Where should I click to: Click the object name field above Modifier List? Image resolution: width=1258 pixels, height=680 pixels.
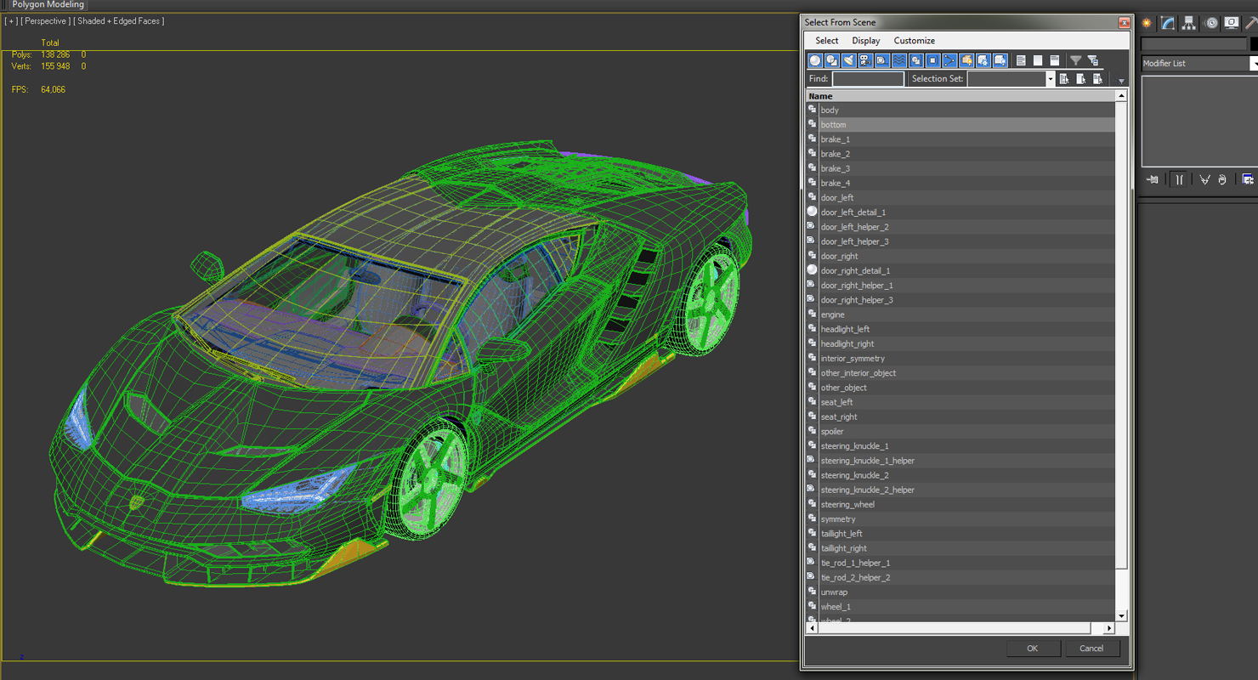click(x=1193, y=44)
